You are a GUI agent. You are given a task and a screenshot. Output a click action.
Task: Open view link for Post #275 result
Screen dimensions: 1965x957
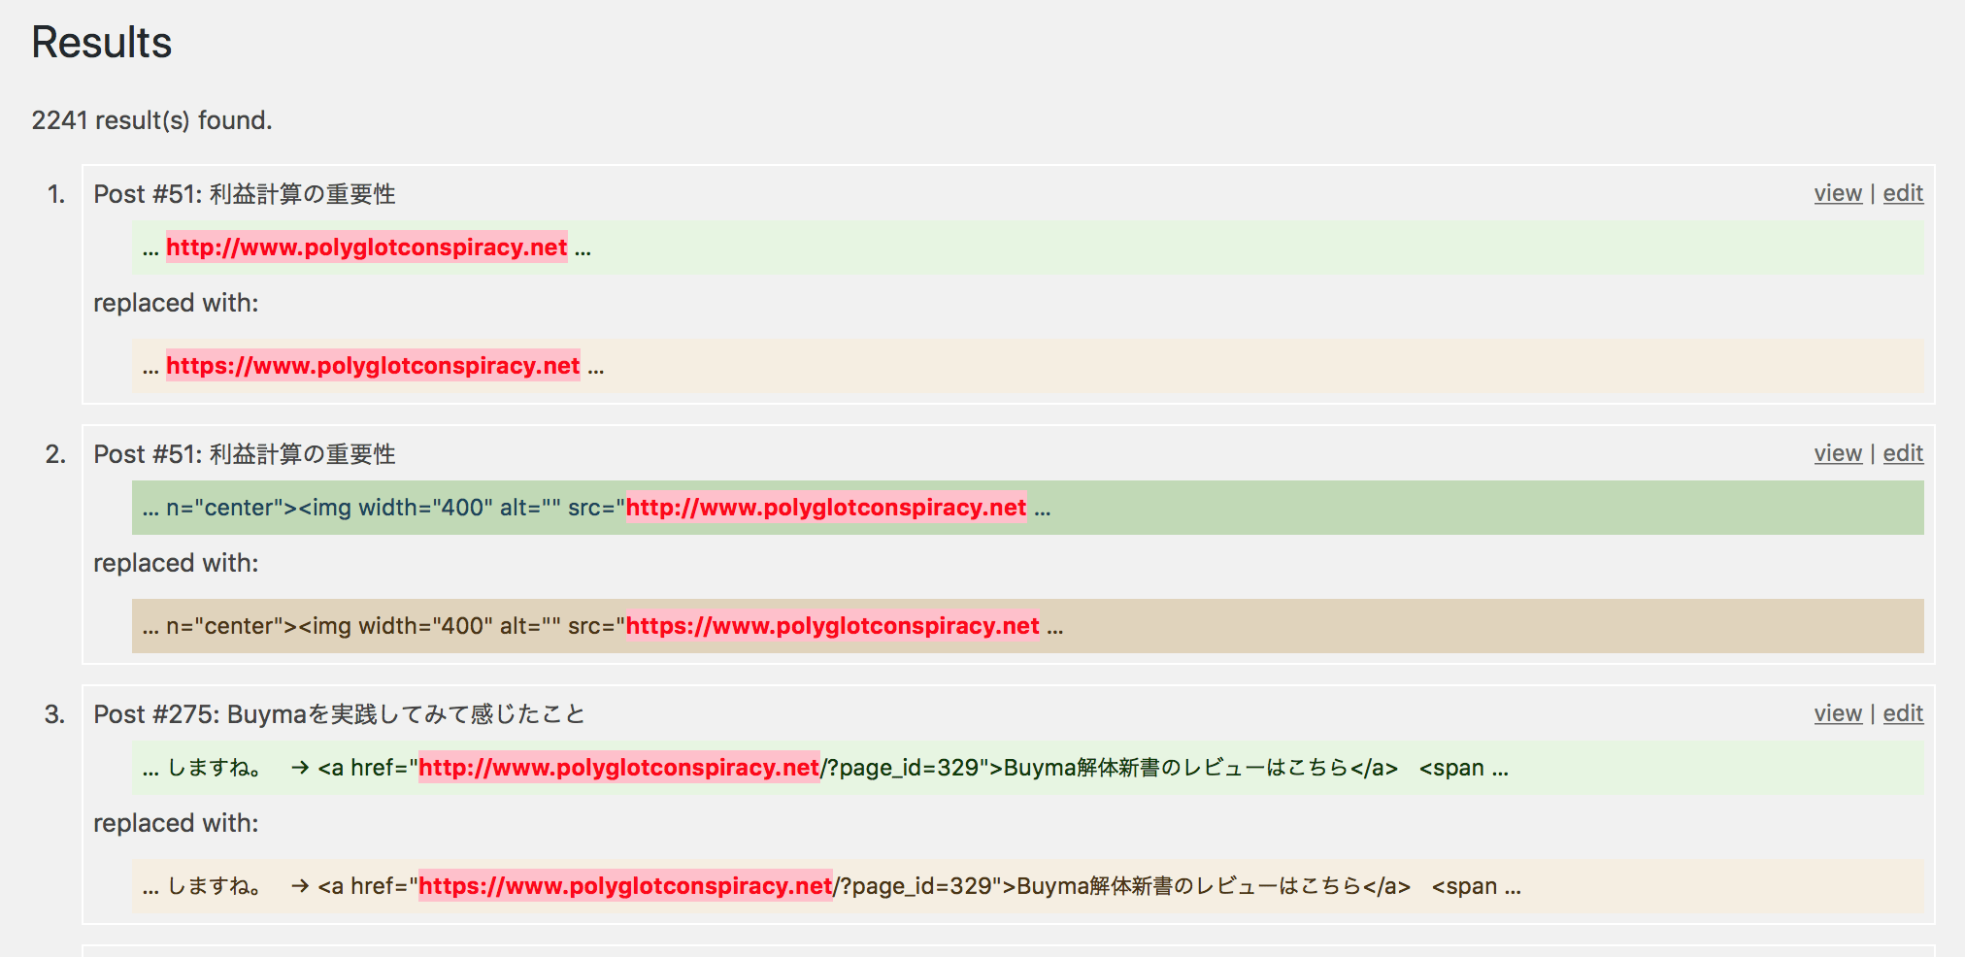click(x=1838, y=713)
